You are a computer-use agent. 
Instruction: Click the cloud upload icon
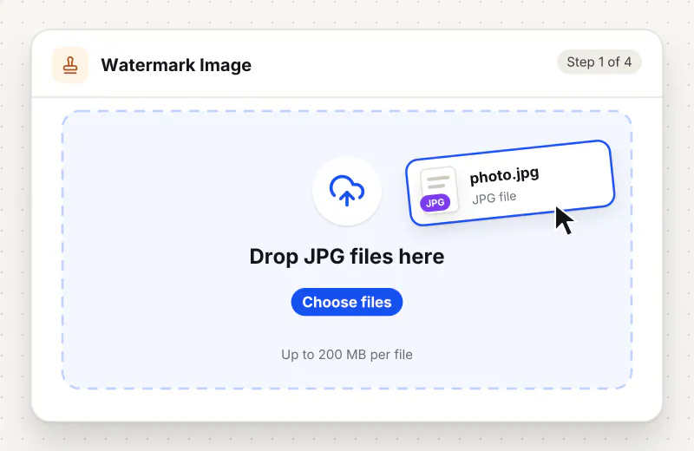[x=346, y=191]
